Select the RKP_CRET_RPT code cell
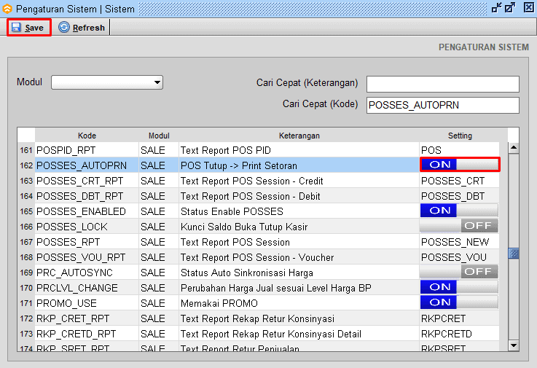Image resolution: width=537 pixels, height=368 pixels. (x=87, y=318)
